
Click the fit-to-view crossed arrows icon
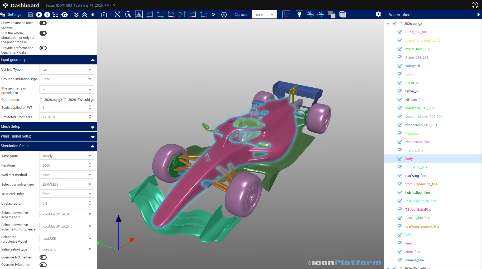(x=117, y=15)
